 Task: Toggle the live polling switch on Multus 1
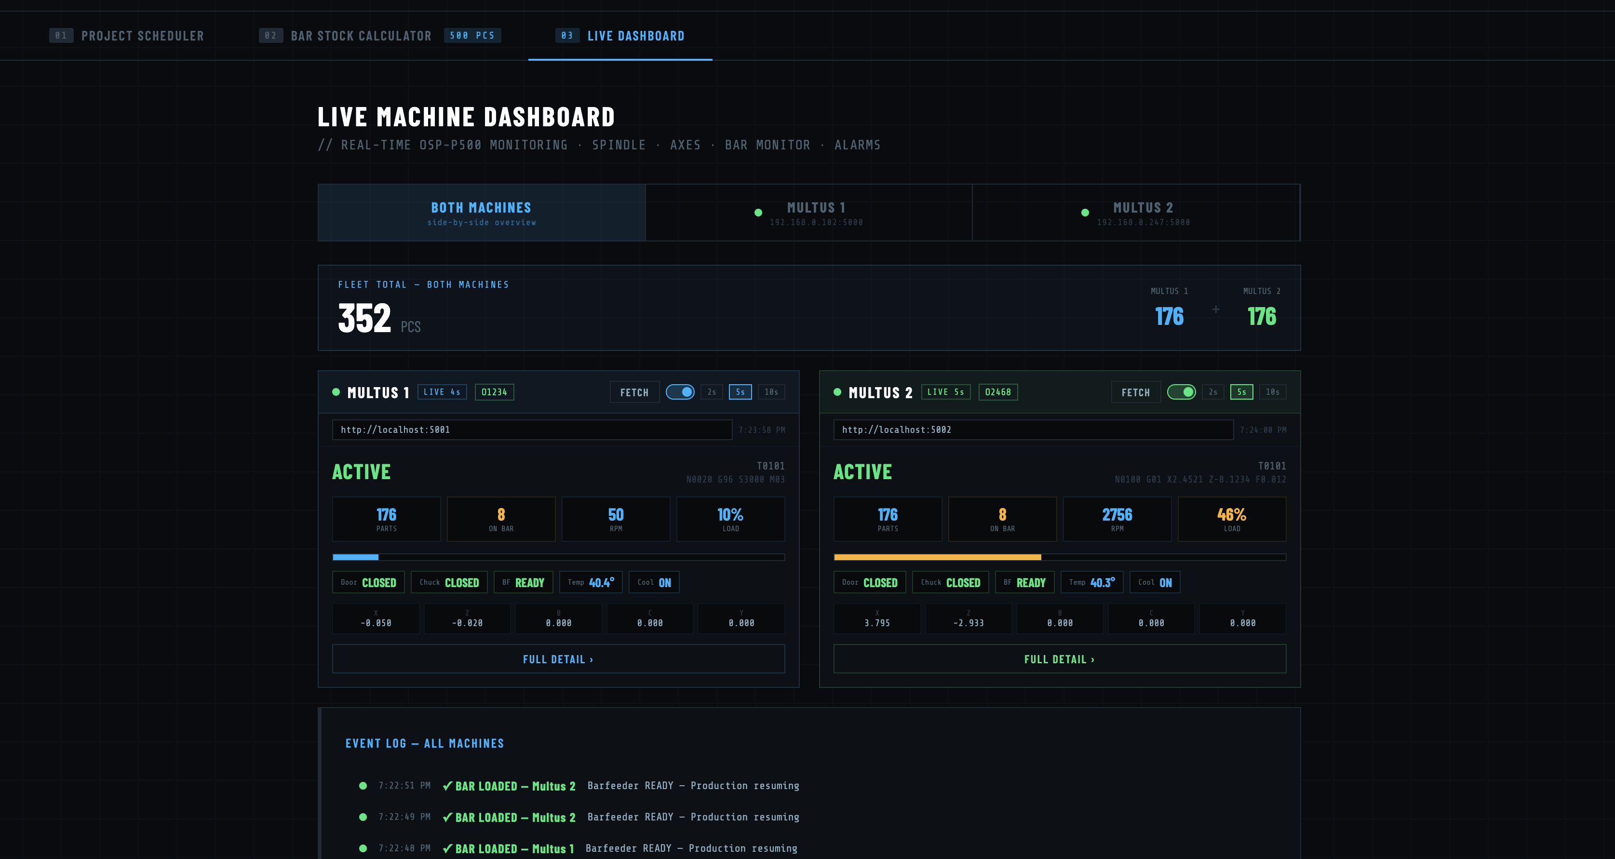(x=681, y=392)
